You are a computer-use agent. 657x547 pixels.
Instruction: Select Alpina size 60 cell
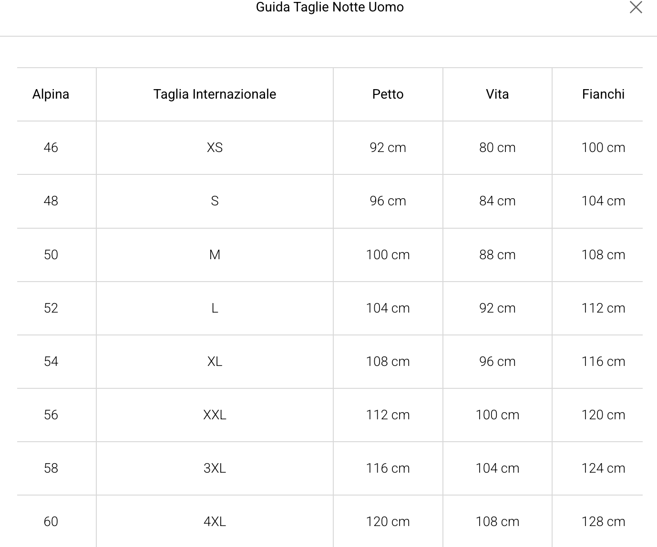coord(51,522)
